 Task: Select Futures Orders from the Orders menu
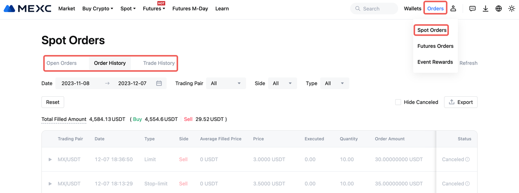tap(435, 46)
